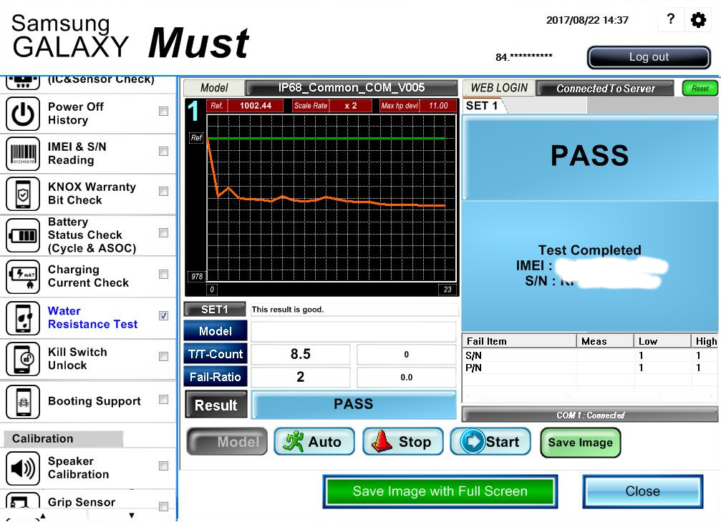The width and height of the screenshot is (721, 522).
Task: Select the IC&Sensor Check icon
Action: (x=23, y=82)
